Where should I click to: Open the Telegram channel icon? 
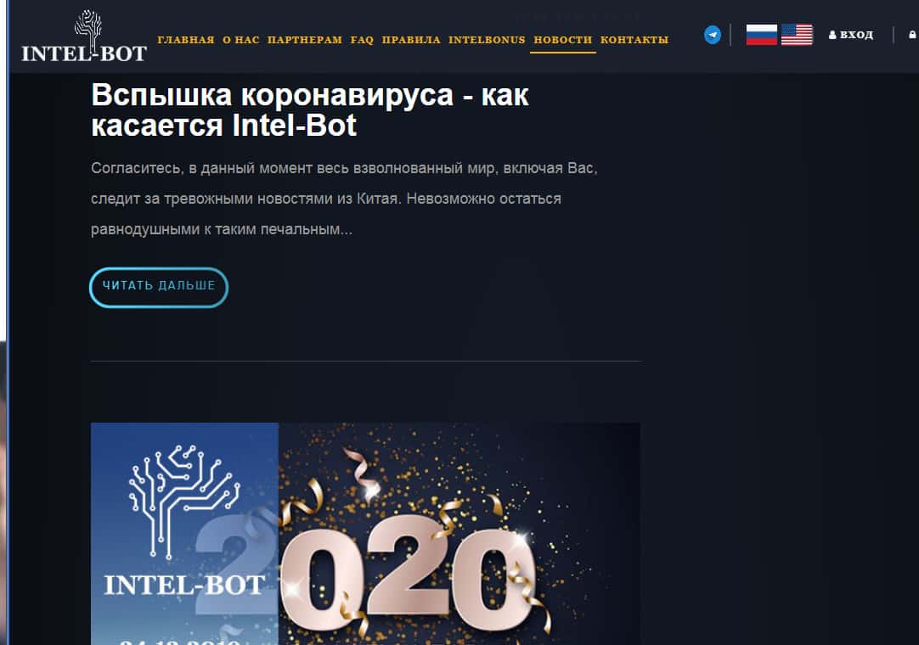click(712, 35)
